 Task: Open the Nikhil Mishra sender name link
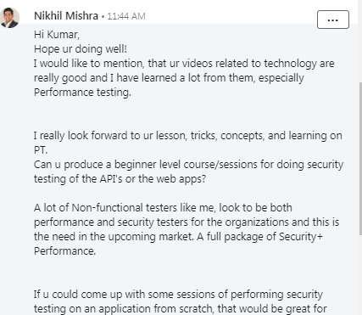[66, 16]
